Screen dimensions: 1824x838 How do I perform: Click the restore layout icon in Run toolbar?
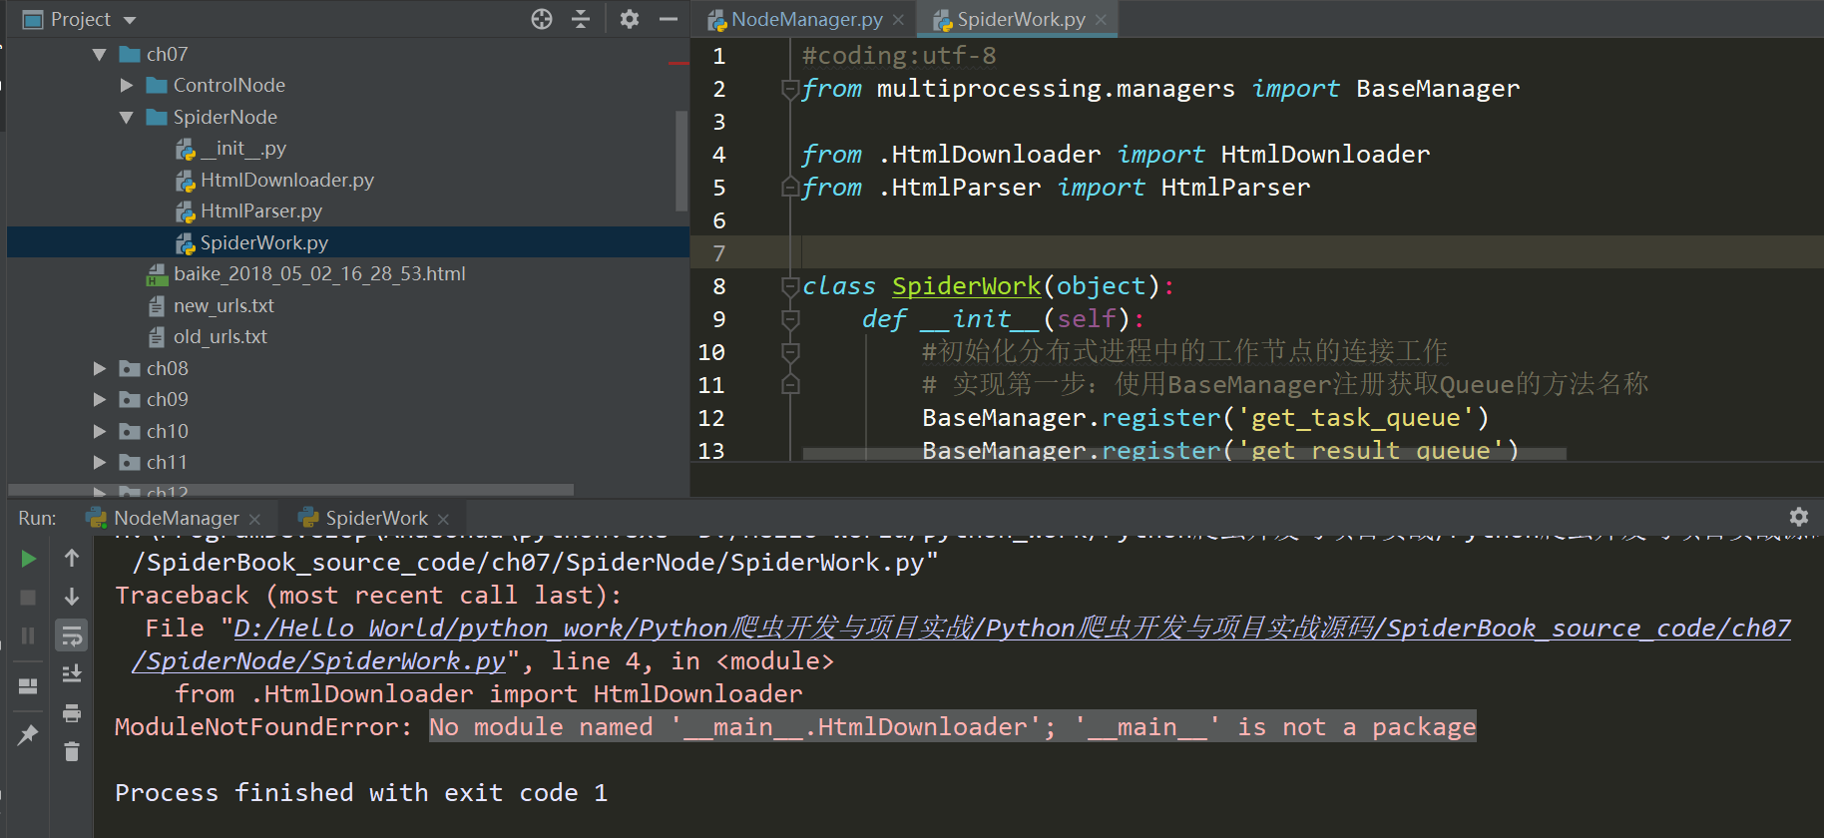point(28,686)
